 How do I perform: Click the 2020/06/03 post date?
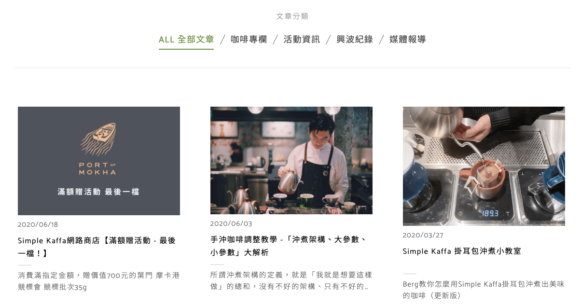tap(231, 223)
